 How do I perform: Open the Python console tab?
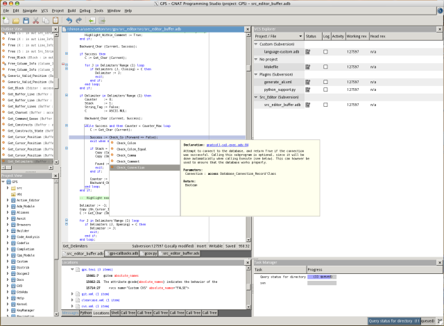pyautogui.click(x=86, y=313)
